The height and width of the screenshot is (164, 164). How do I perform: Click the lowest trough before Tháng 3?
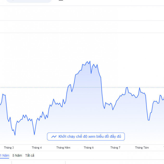15,135
